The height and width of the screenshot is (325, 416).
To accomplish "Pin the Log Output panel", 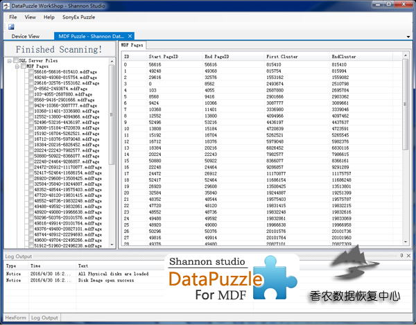I will [401, 256].
